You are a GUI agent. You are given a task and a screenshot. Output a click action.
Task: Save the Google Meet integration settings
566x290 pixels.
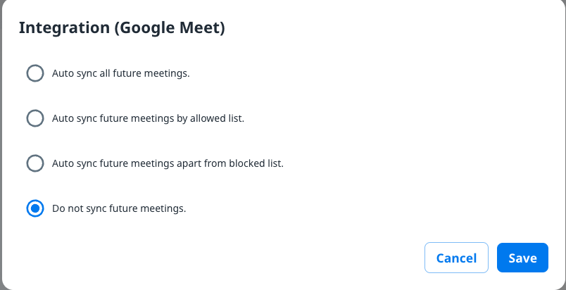(x=522, y=258)
